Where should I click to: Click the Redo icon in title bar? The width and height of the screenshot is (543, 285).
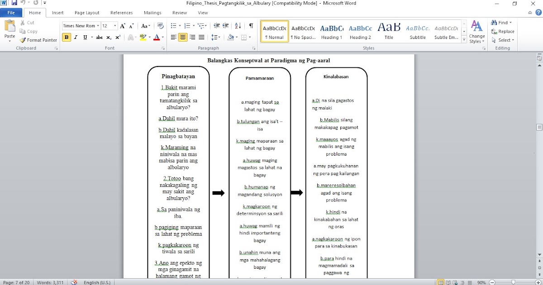(36, 3)
